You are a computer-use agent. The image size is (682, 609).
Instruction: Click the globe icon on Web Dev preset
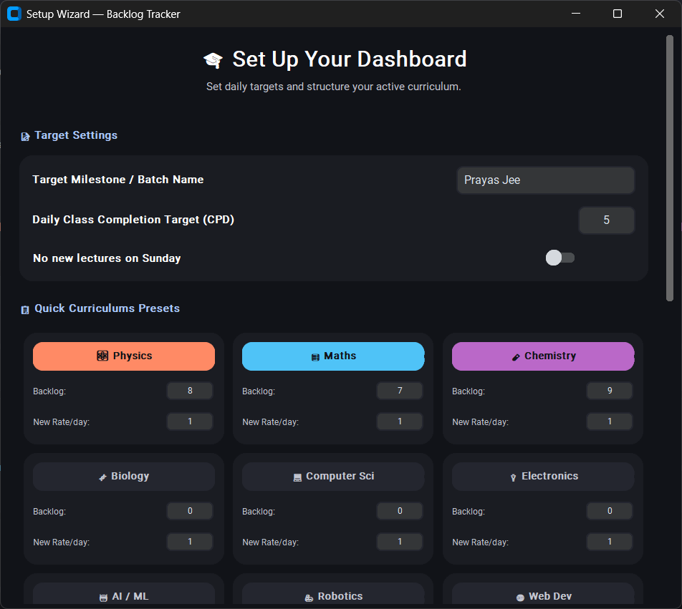coord(520,598)
